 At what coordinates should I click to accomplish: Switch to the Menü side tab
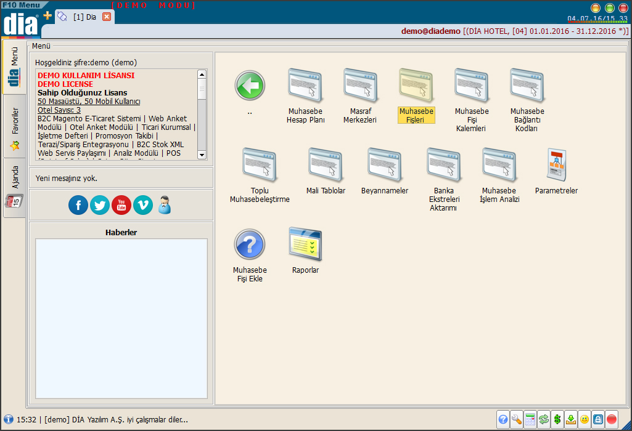pyautogui.click(x=14, y=66)
